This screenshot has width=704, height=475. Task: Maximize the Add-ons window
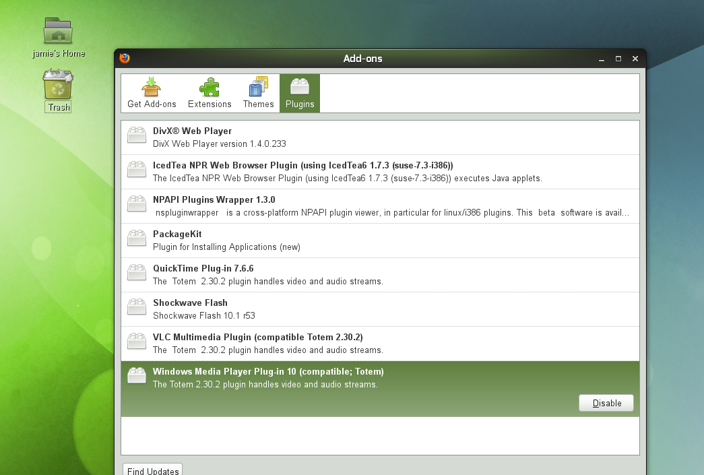coord(618,59)
